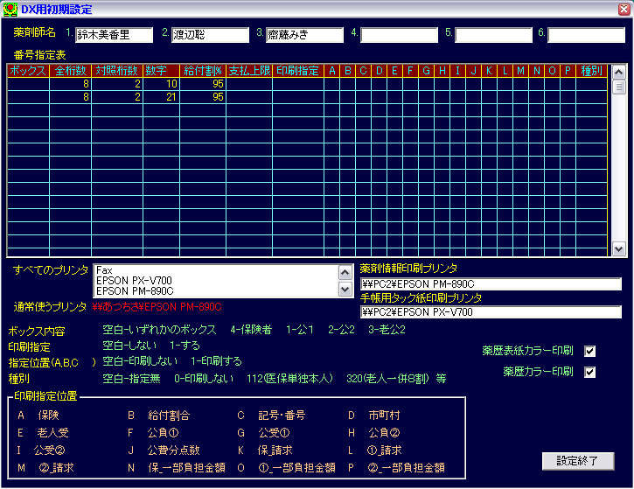
Task: Click 給付割% cell in row with 21
Action: click(203, 97)
